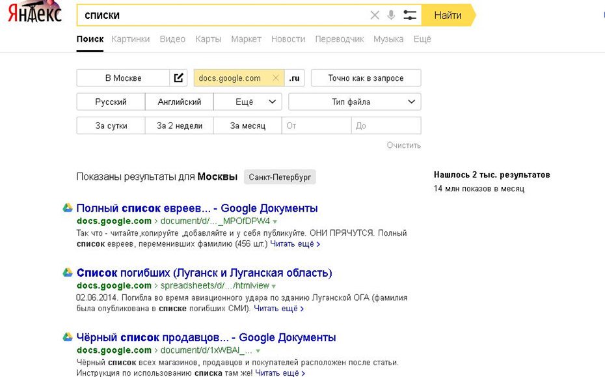
Task: Open the search filters settings icon
Action: 410,15
